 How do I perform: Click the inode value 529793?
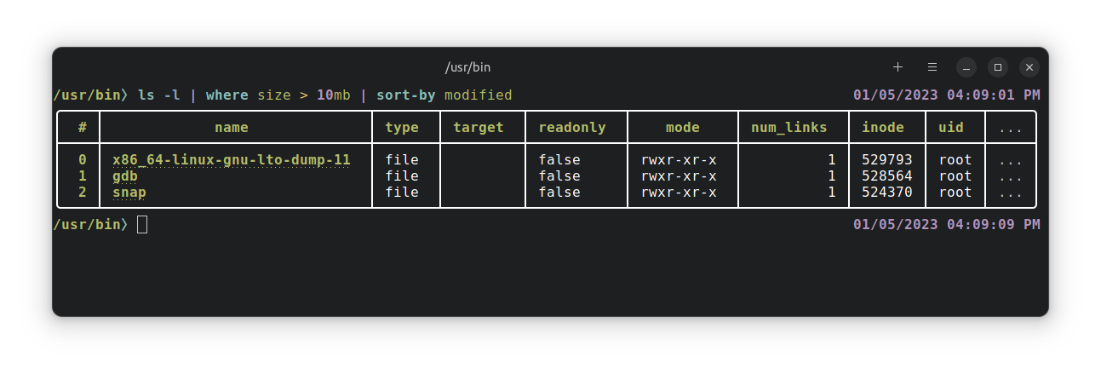tap(887, 160)
